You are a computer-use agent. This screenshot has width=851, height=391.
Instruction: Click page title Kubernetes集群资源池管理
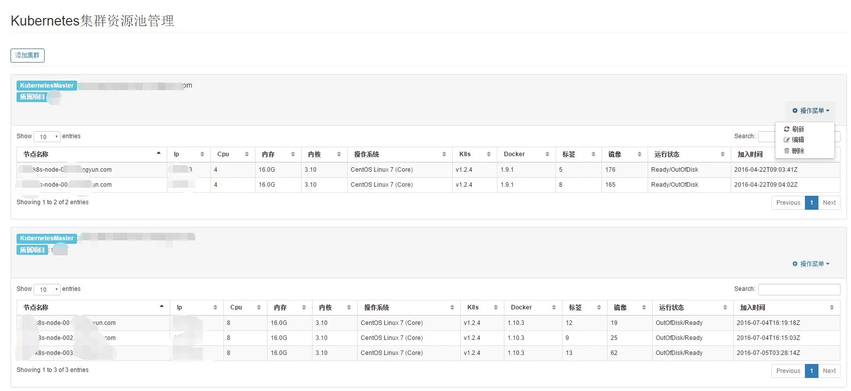(x=92, y=21)
